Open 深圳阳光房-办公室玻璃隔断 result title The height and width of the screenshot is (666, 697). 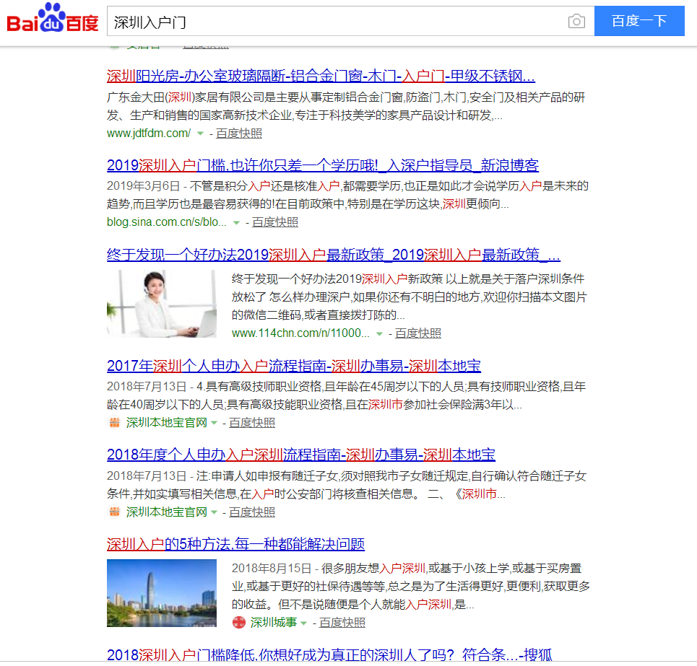point(321,76)
